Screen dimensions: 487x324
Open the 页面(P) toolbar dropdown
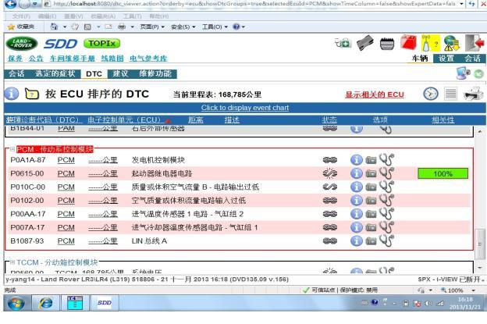pos(152,27)
